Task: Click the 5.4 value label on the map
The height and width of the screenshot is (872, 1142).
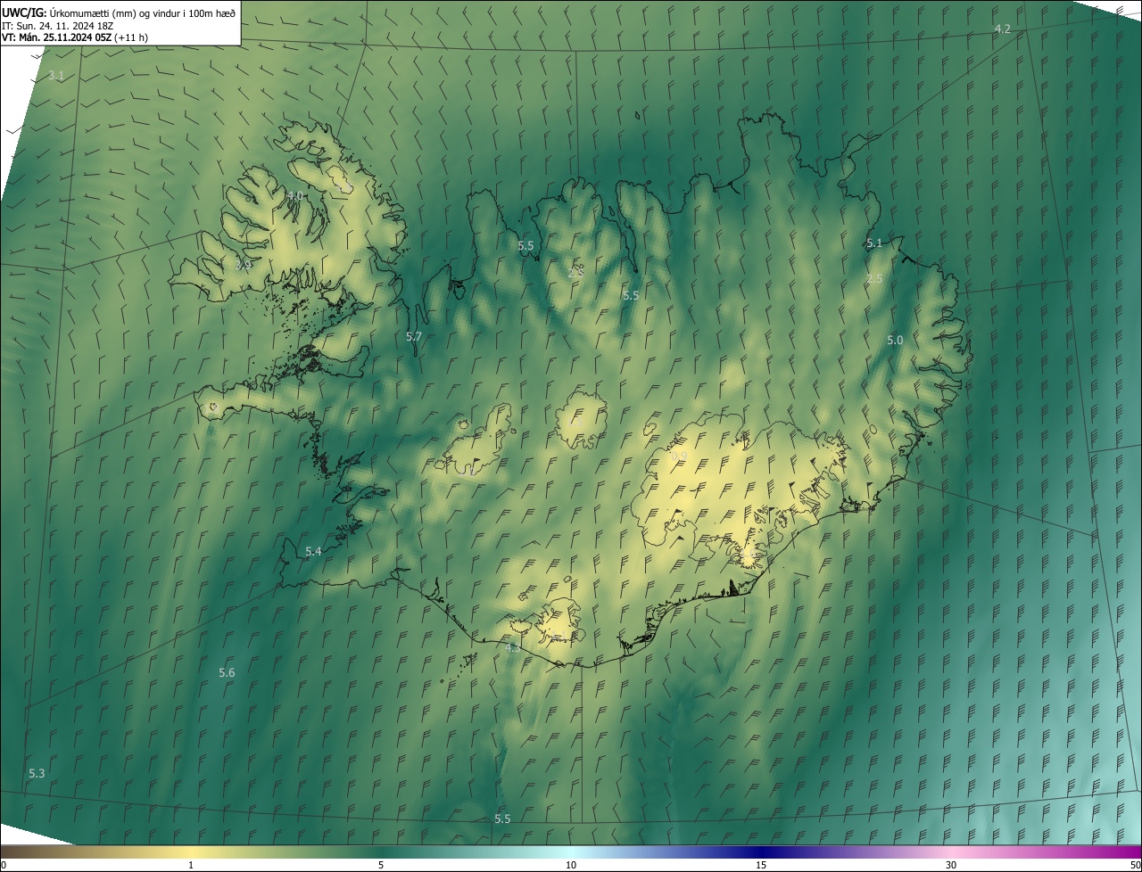Action: (313, 552)
